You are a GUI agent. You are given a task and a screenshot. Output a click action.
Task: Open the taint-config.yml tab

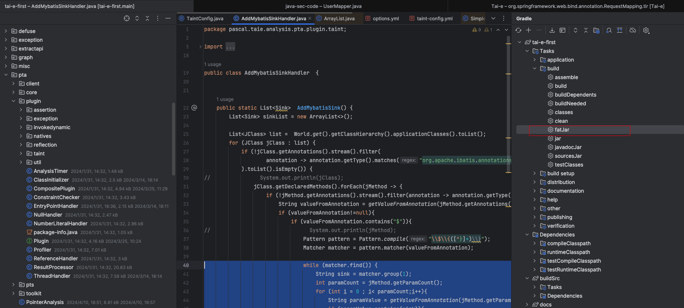tap(431, 18)
